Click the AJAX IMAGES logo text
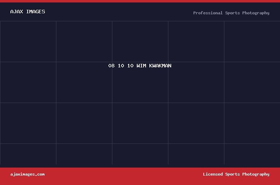Screen dimensions: 280x185 pos(28,12)
